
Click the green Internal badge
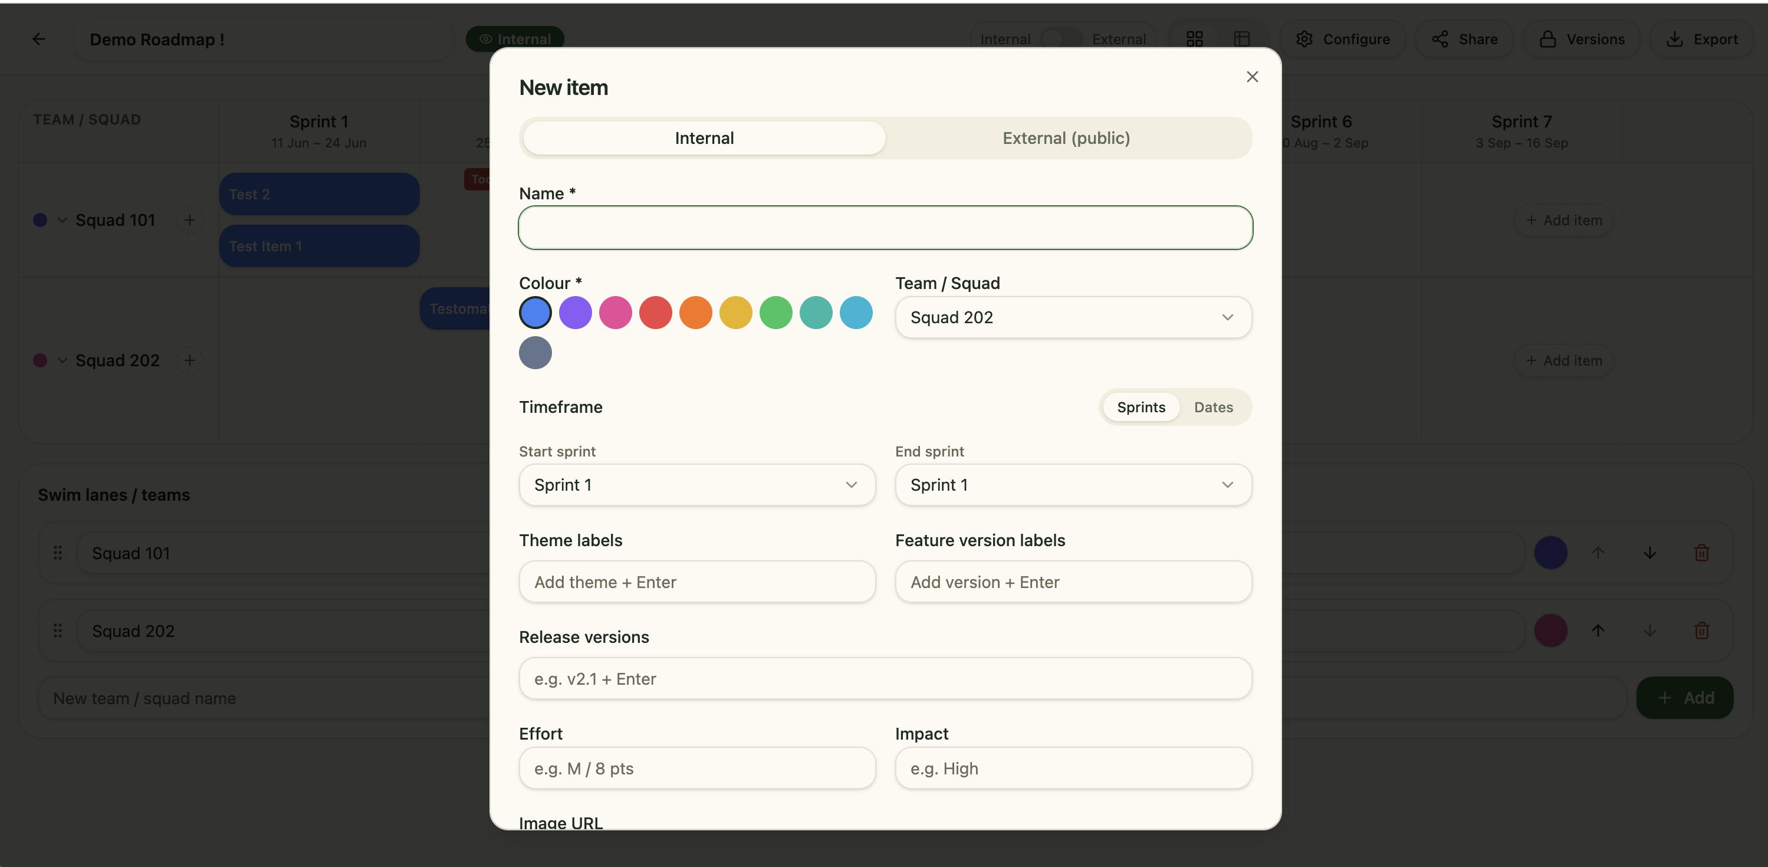pyautogui.click(x=515, y=39)
